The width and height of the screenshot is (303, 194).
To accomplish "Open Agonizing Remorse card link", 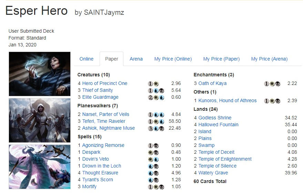I will point(103,145).
